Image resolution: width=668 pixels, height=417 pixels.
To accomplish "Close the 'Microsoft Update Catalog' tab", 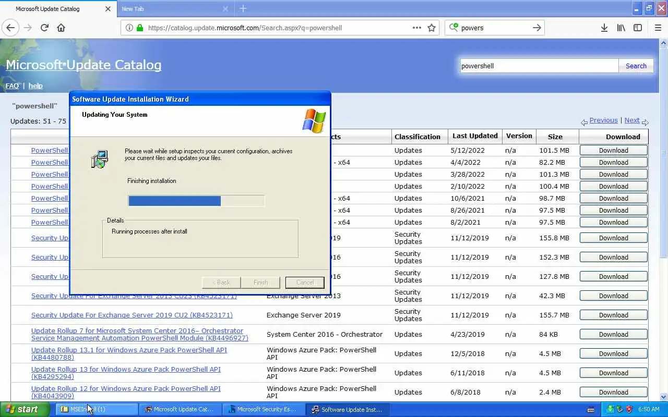I will click(x=108, y=9).
